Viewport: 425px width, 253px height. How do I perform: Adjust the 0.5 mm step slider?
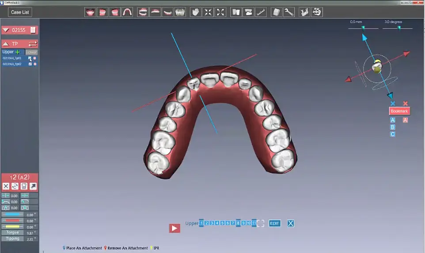tap(363, 28)
